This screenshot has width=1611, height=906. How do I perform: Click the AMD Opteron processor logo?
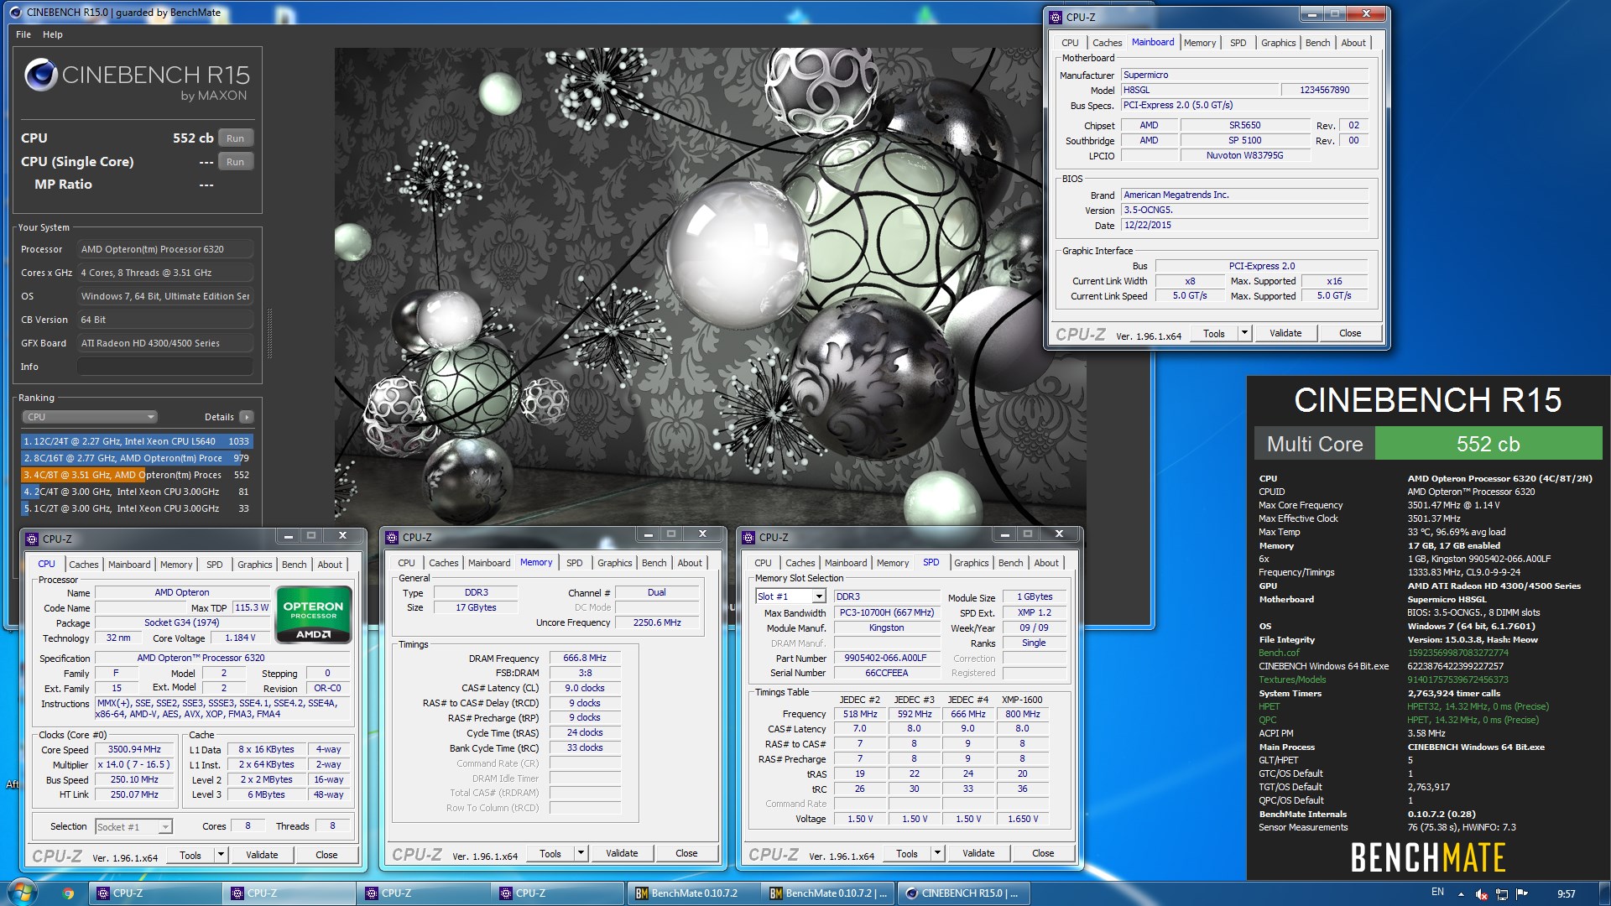[313, 615]
